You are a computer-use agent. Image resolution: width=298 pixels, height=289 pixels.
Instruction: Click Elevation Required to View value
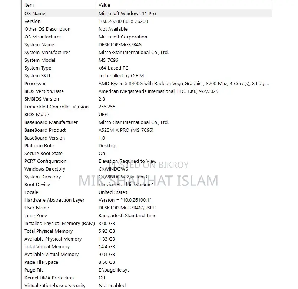point(128,161)
